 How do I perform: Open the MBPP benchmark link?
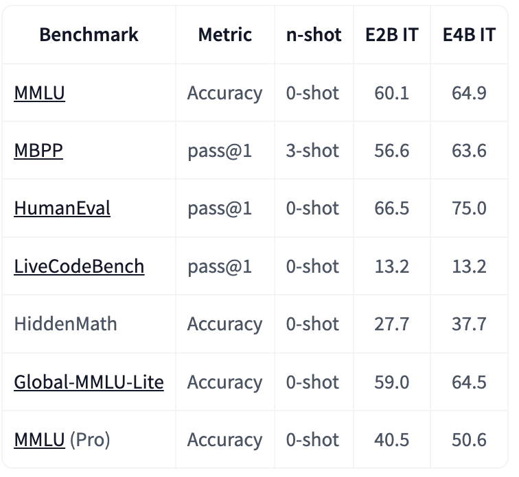point(38,151)
